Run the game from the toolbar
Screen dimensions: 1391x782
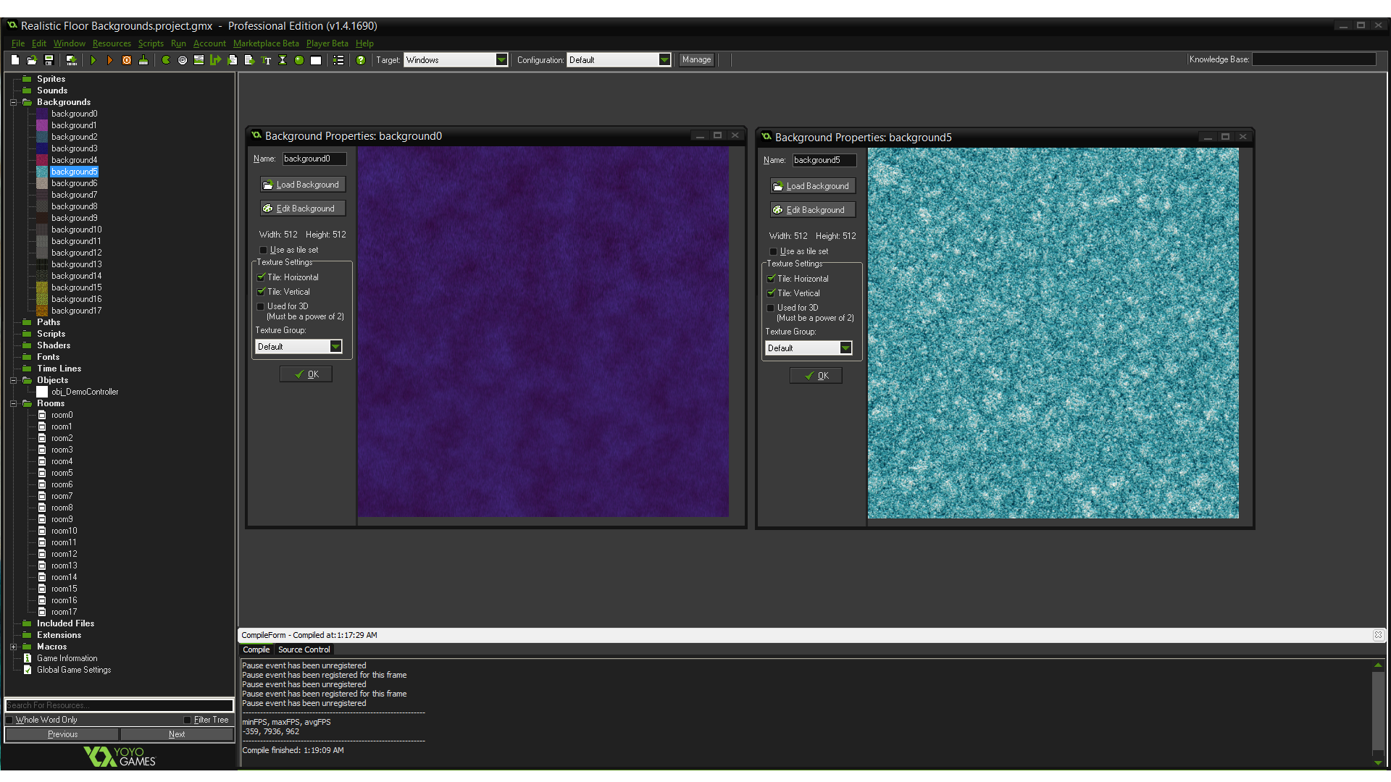click(93, 60)
